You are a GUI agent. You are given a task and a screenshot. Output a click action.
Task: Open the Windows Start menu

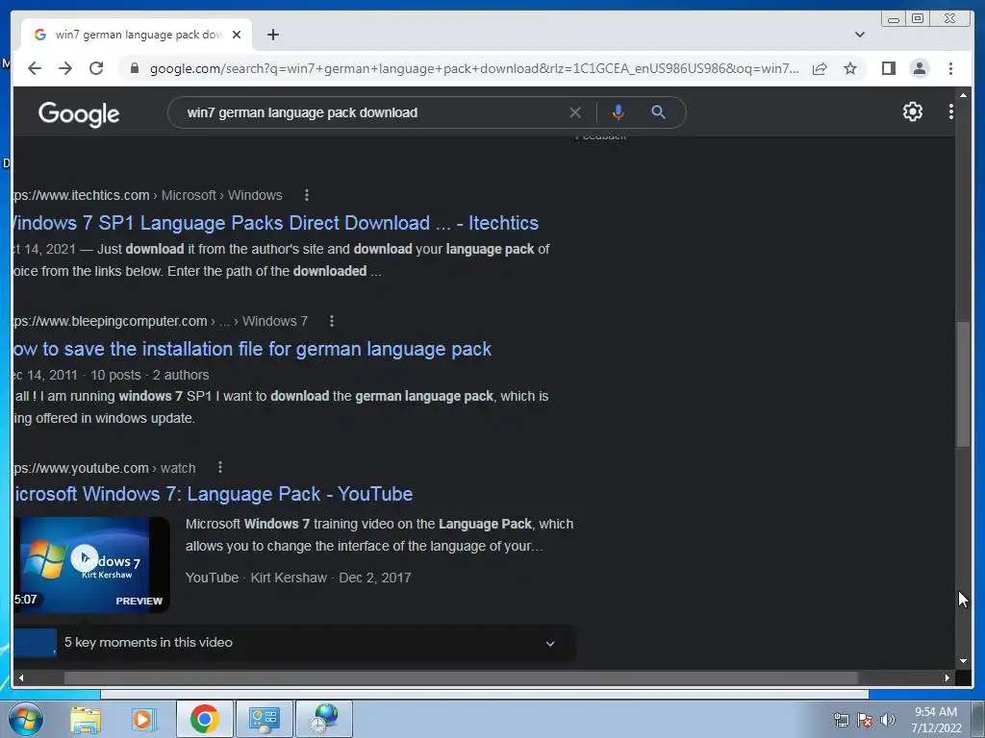26,719
